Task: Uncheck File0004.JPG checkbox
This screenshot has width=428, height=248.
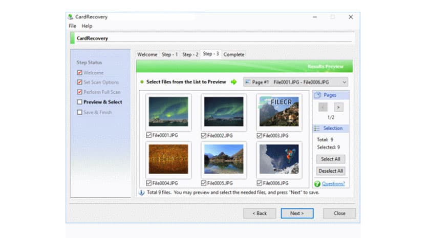Action: [x=149, y=183]
